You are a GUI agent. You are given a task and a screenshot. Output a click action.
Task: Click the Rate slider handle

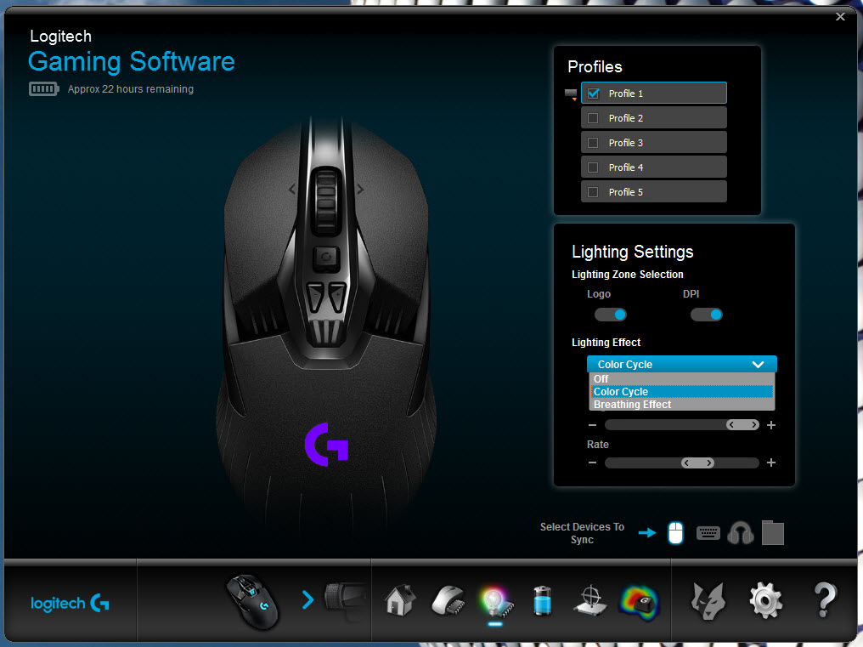click(698, 463)
